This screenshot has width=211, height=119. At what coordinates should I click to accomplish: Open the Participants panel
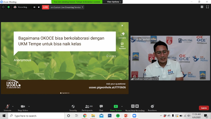tap(87, 107)
